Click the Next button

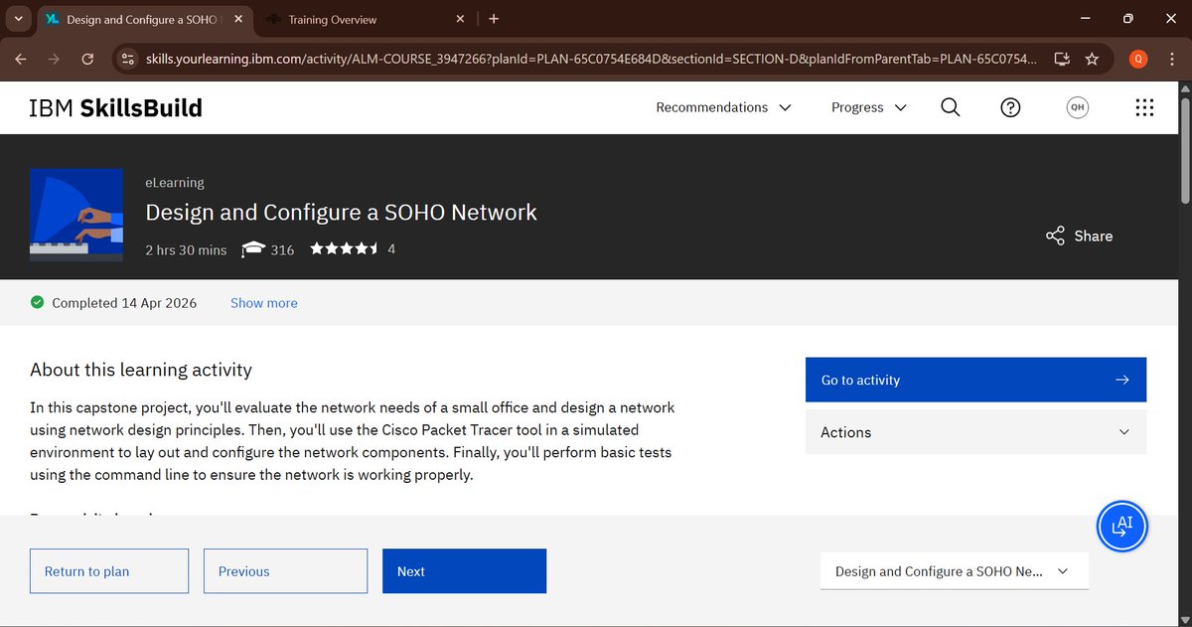point(464,571)
